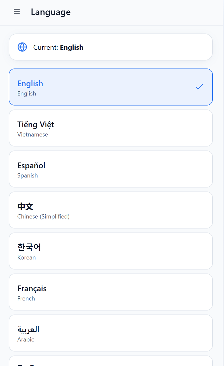Click the Spanish subtitle label
The width and height of the screenshot is (224, 366).
coord(27,175)
